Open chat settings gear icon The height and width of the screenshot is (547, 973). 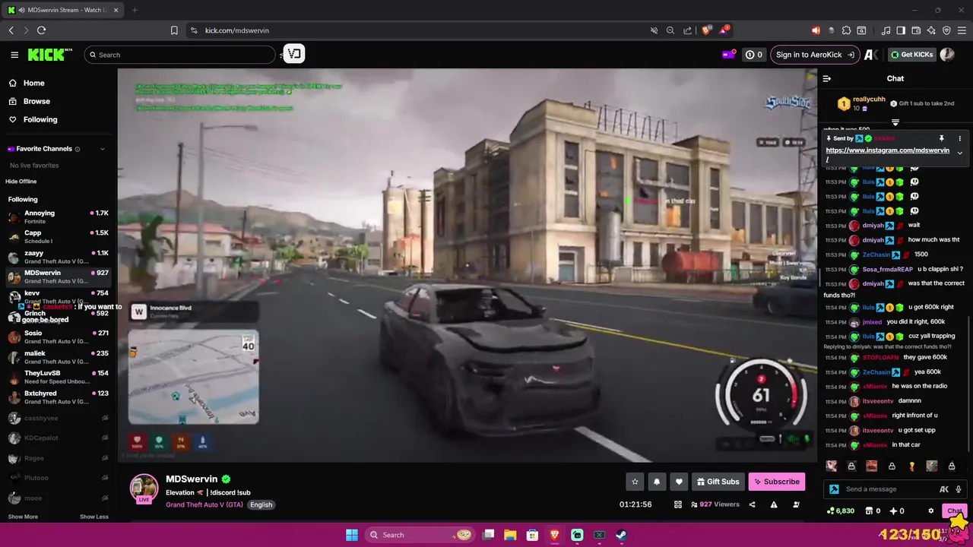point(930,511)
